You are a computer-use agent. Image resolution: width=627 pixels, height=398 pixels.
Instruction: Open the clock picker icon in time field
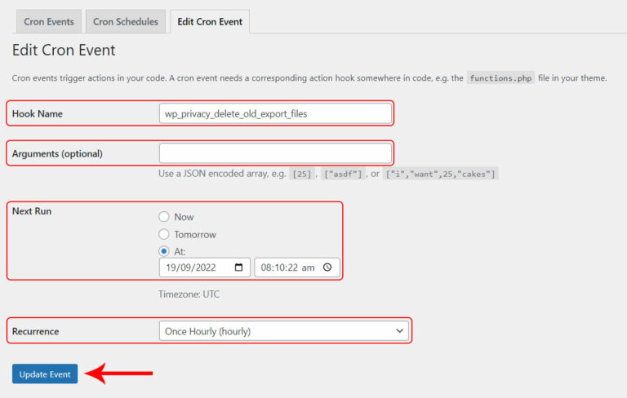(327, 268)
